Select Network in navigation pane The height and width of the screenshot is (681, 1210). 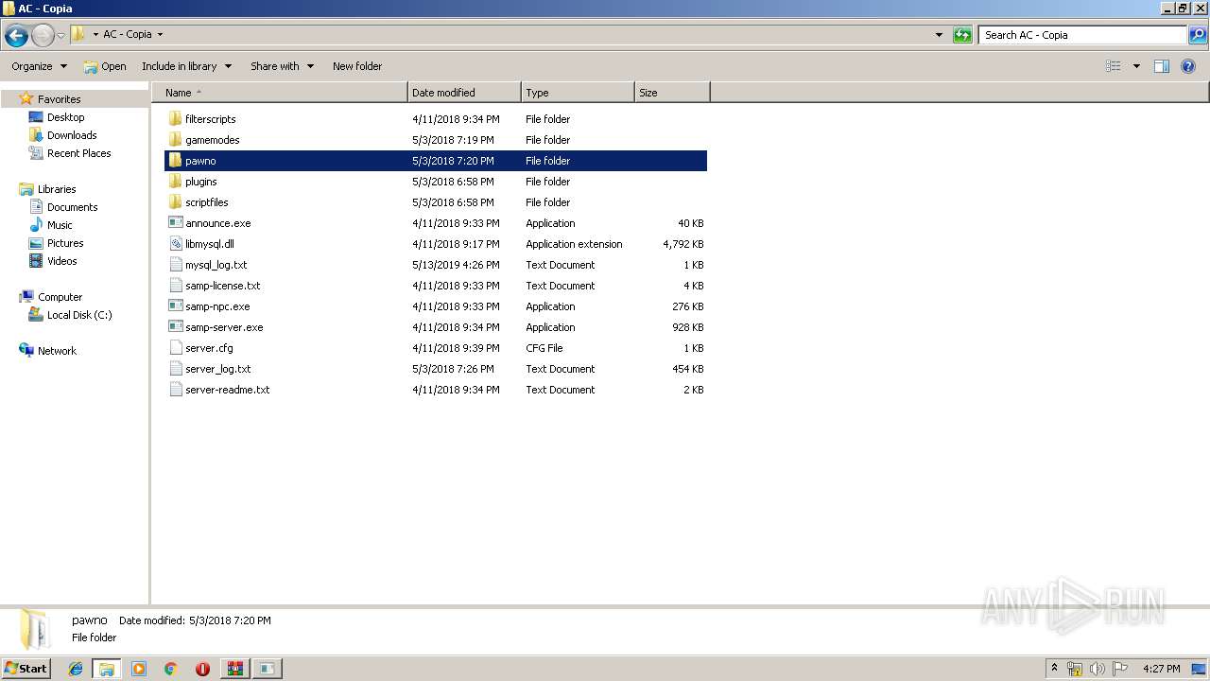[x=57, y=351]
